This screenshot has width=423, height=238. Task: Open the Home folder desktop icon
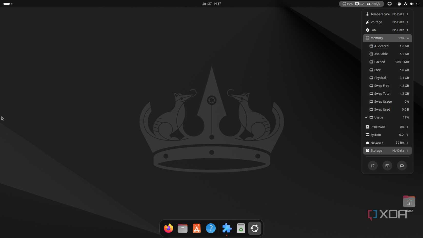(409, 204)
